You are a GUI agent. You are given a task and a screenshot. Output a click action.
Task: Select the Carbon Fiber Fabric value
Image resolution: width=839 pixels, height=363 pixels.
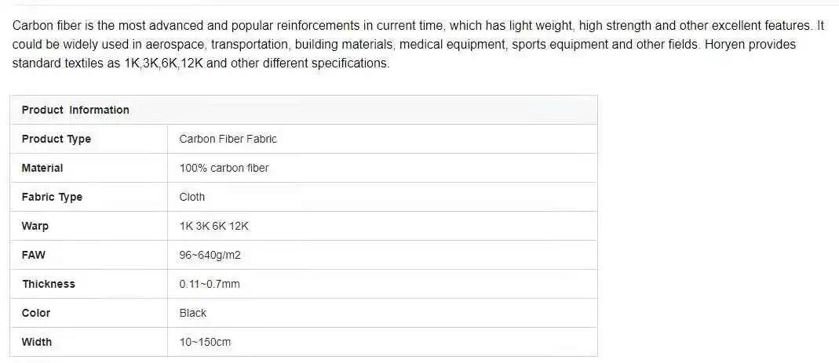pos(228,139)
